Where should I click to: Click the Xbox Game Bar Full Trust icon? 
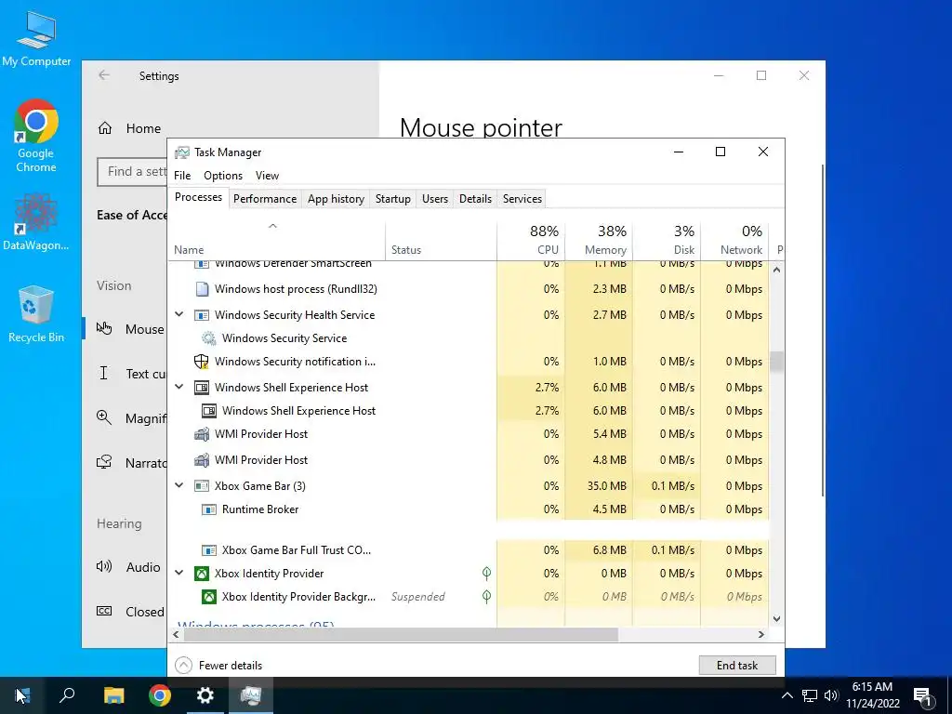209,550
